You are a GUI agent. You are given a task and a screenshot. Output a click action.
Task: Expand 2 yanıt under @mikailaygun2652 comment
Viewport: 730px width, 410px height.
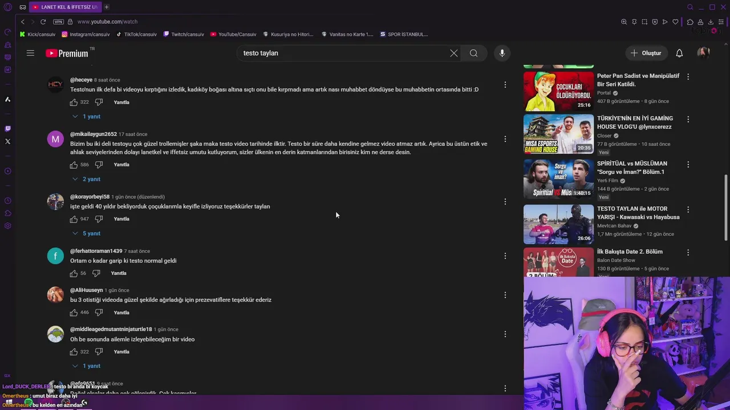[x=87, y=179]
